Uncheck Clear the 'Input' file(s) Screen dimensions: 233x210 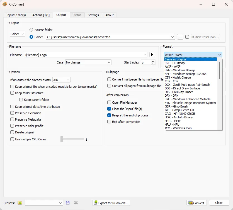click(x=109, y=109)
